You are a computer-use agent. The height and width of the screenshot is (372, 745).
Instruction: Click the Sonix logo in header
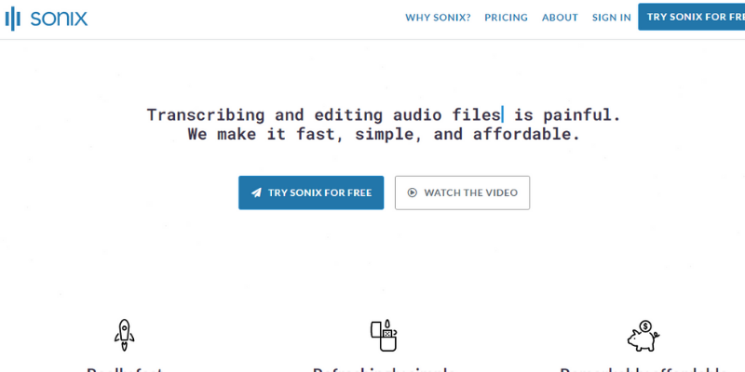tap(47, 19)
